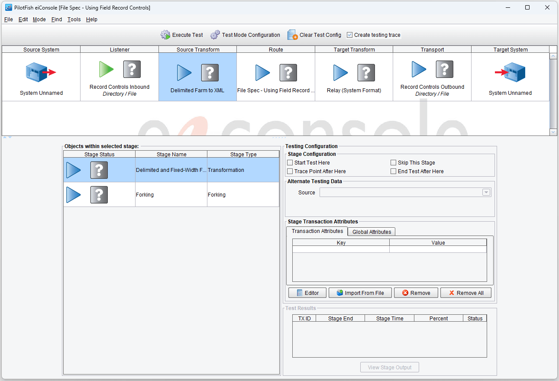Click the Import From File button
The image size is (559, 381).
coord(360,293)
